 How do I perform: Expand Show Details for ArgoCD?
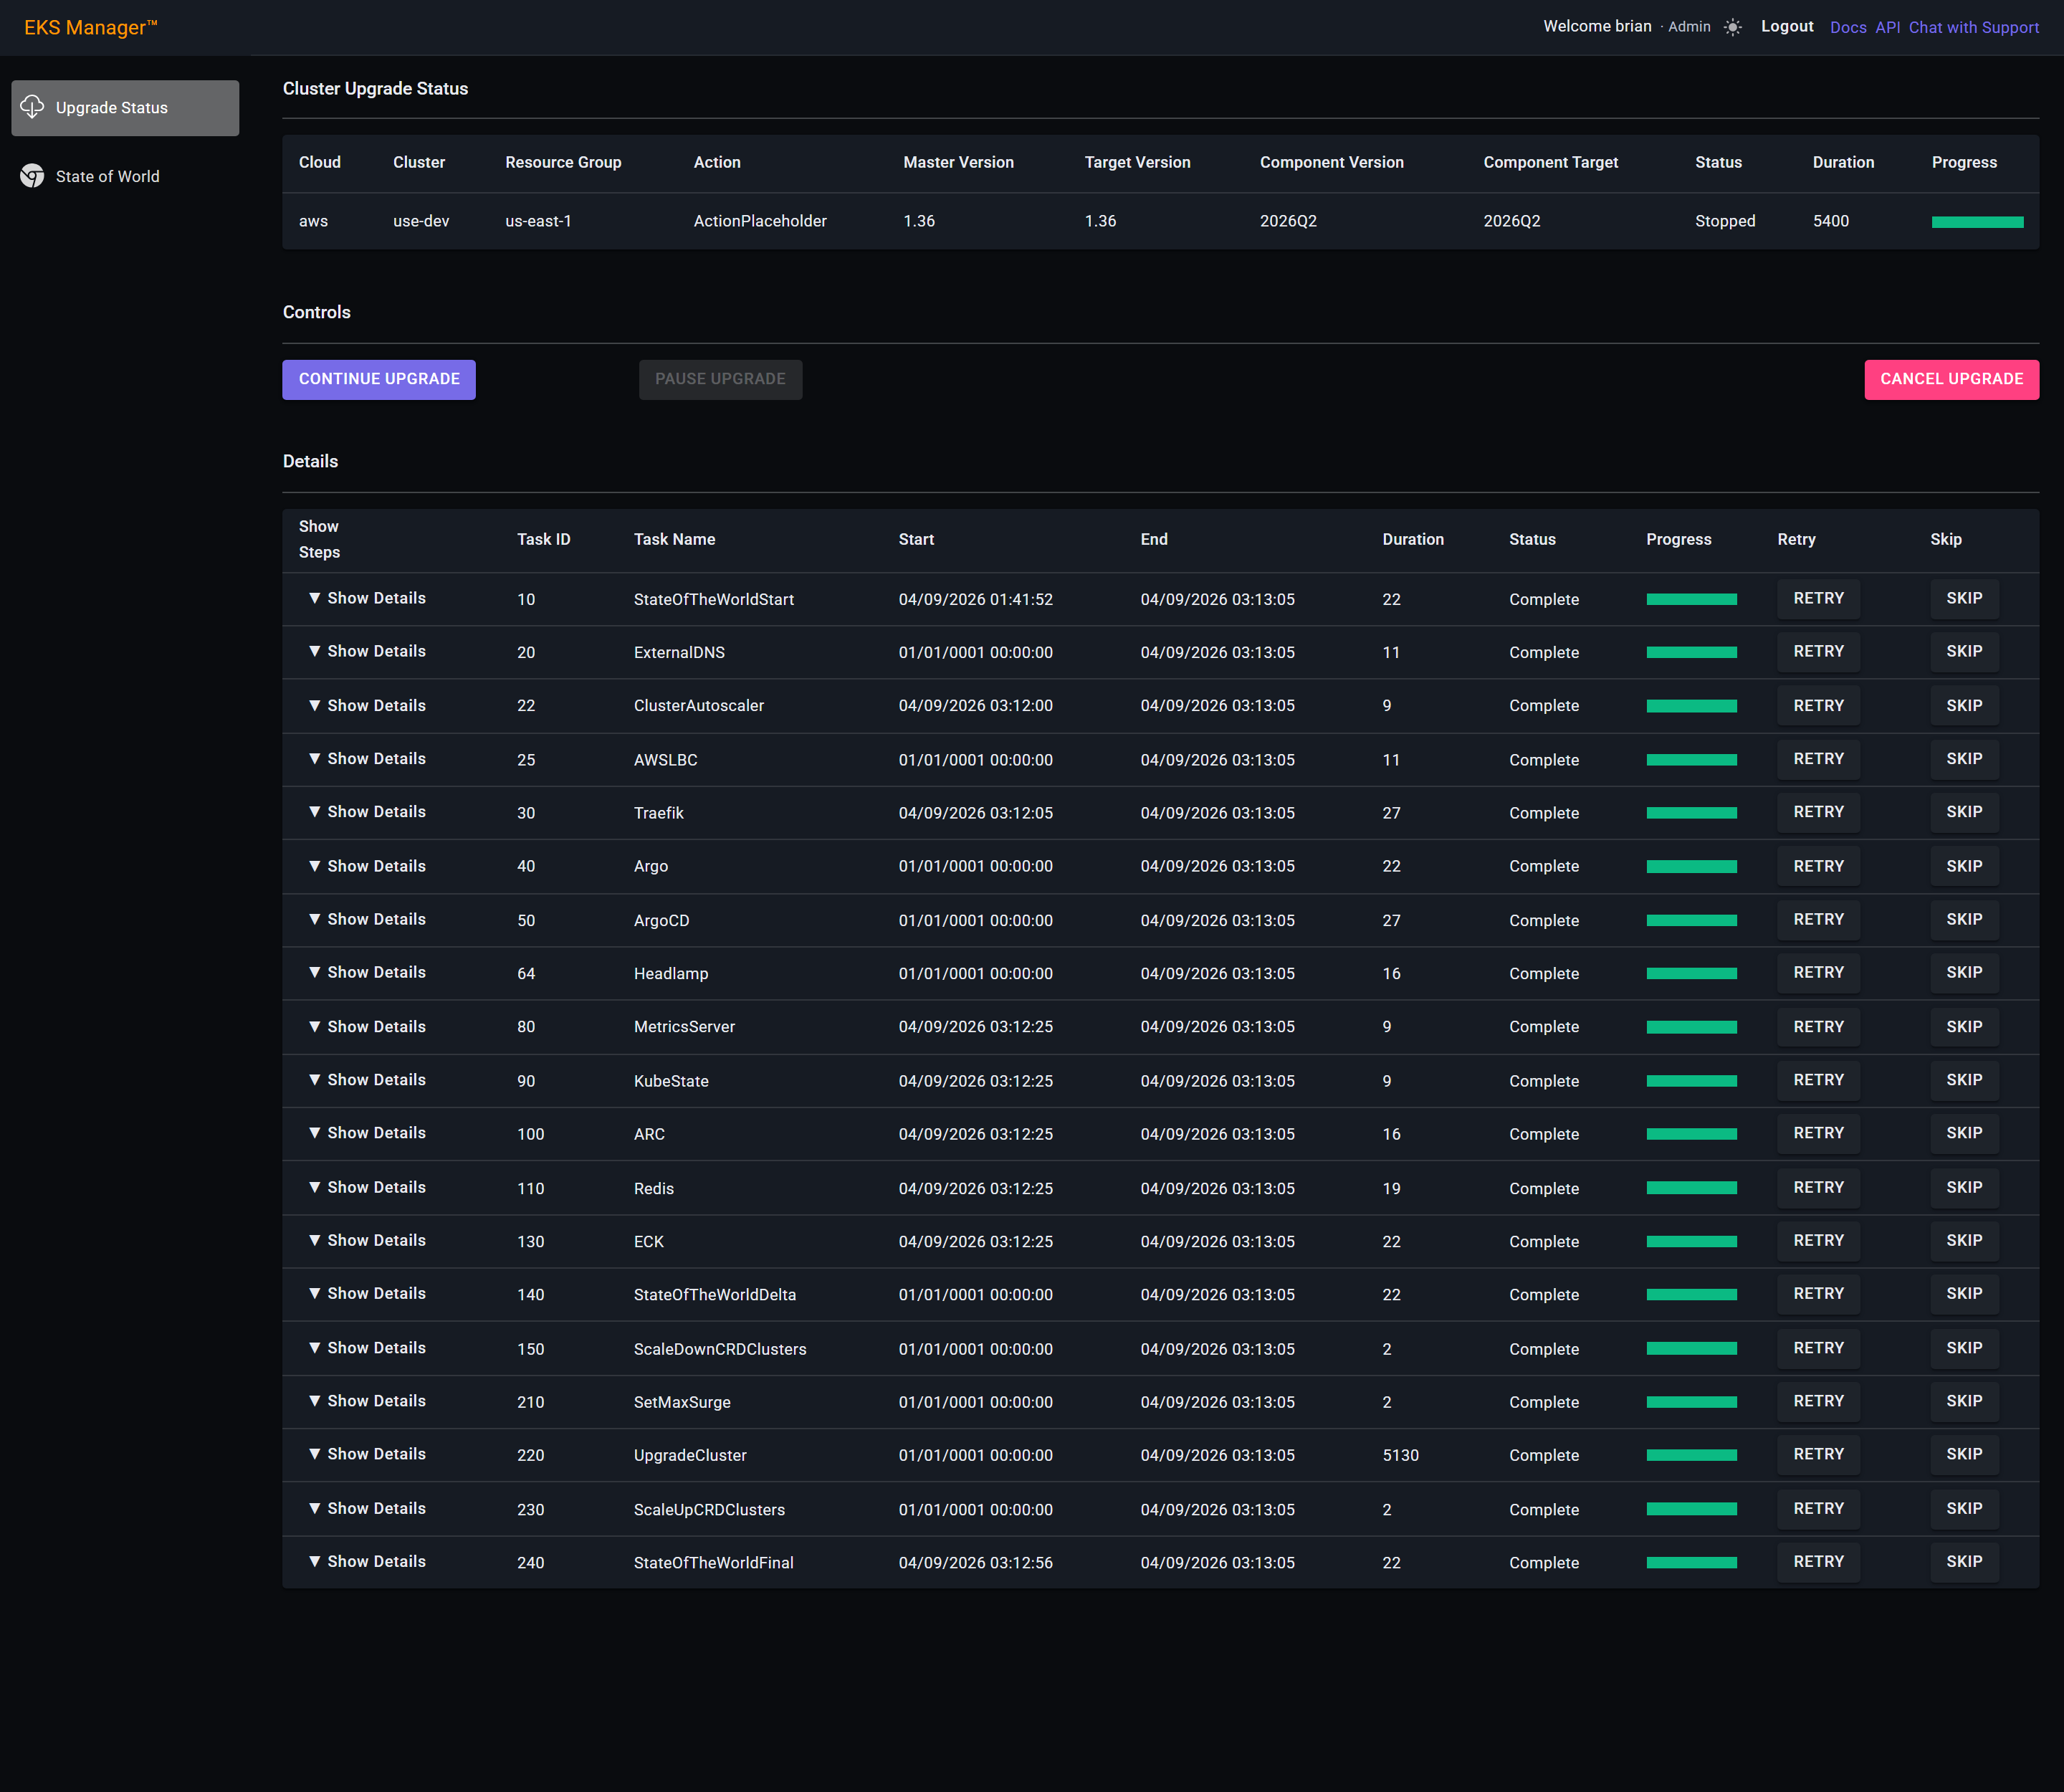(x=367, y=919)
